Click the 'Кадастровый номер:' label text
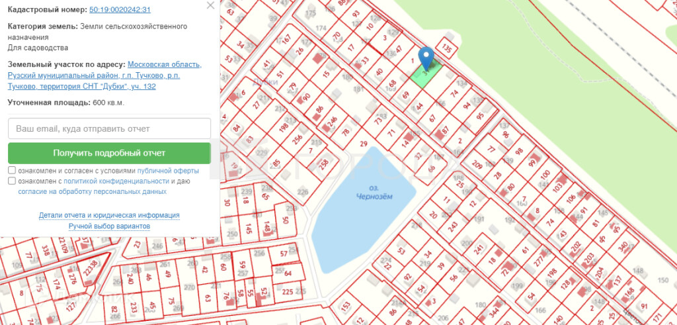The image size is (677, 325). (48, 9)
